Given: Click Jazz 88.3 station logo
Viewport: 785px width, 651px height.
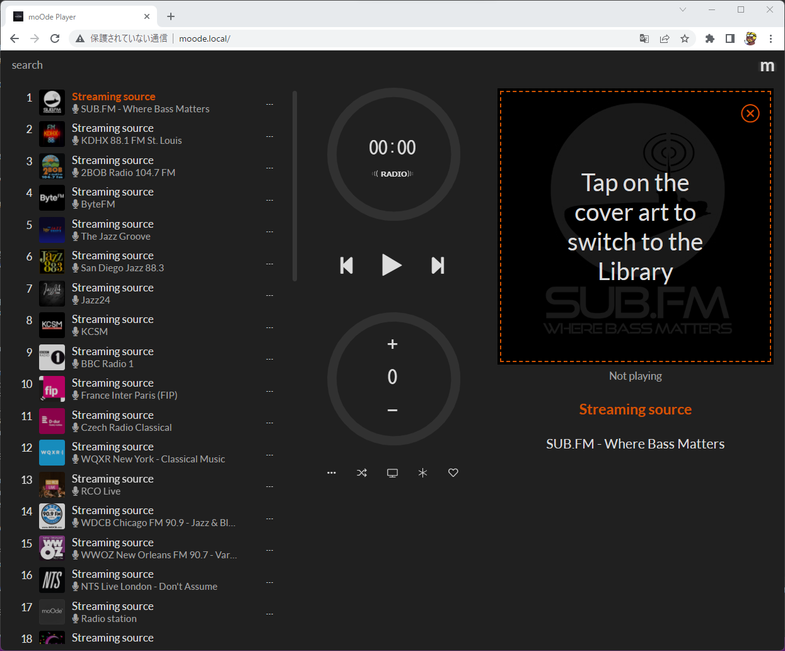Looking at the screenshot, I should click(x=52, y=262).
